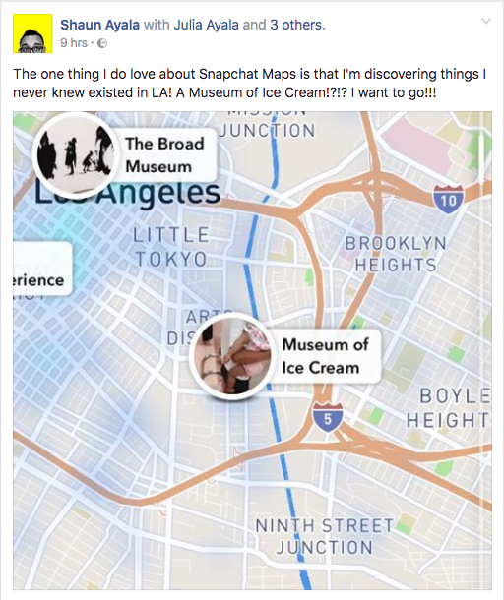Image resolution: width=504 pixels, height=600 pixels.
Task: Click the Shaun Ayala name link
Action: pyautogui.click(x=100, y=25)
